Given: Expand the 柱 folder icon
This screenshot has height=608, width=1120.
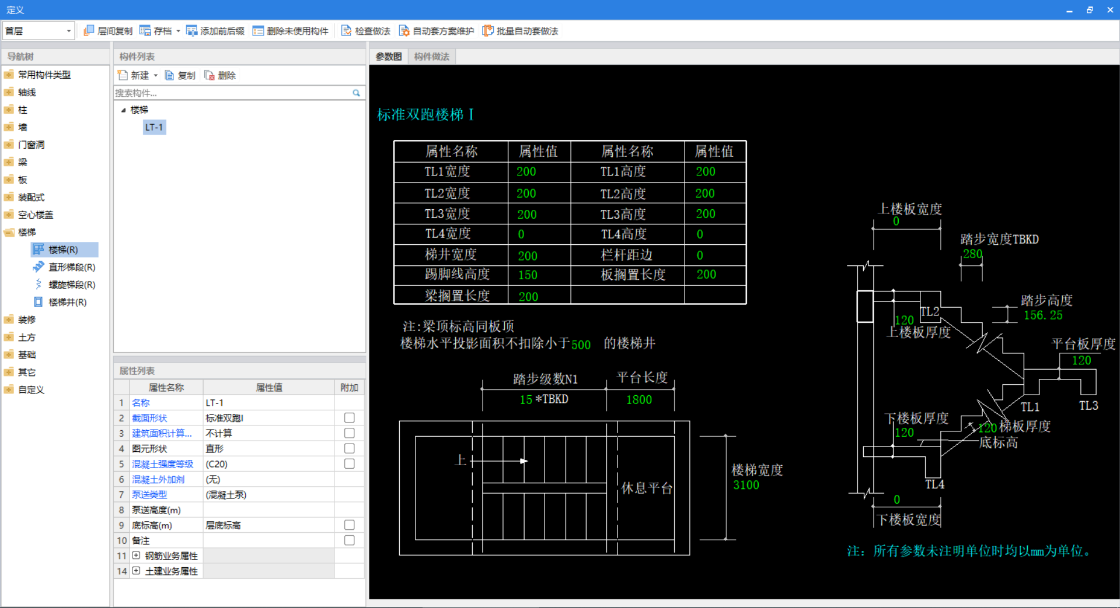Looking at the screenshot, I should click(9, 110).
